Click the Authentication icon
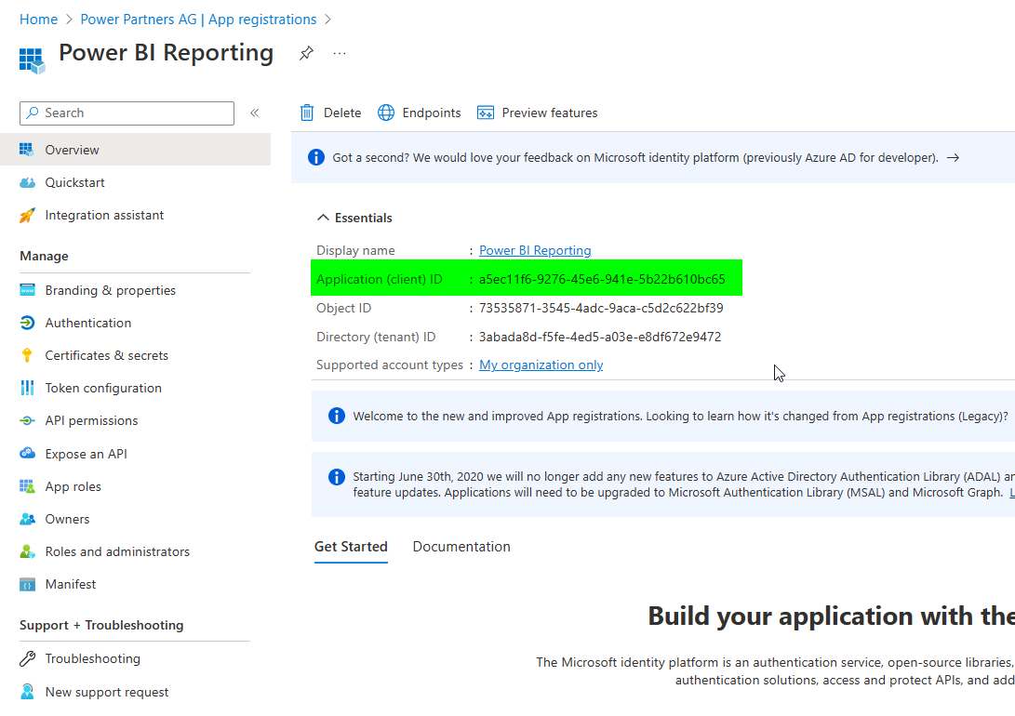Screen dimensions: 1015x716 (27, 323)
